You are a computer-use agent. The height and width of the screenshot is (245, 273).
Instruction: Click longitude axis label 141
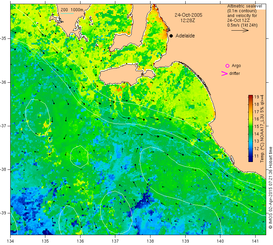[255, 241]
